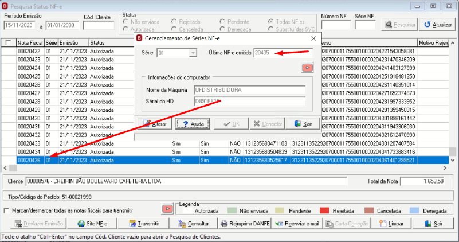
Task: Select the Denegada status radio
Action: click(x=222, y=29)
